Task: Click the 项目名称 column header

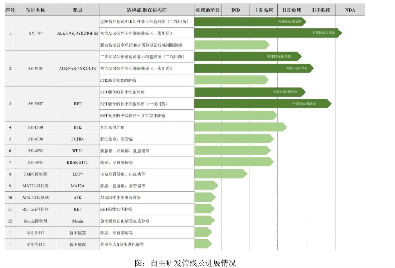Action: pyautogui.click(x=35, y=10)
